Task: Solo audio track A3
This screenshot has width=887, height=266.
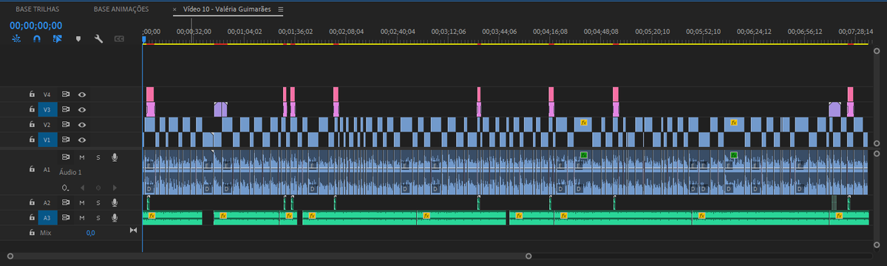Action: click(98, 217)
